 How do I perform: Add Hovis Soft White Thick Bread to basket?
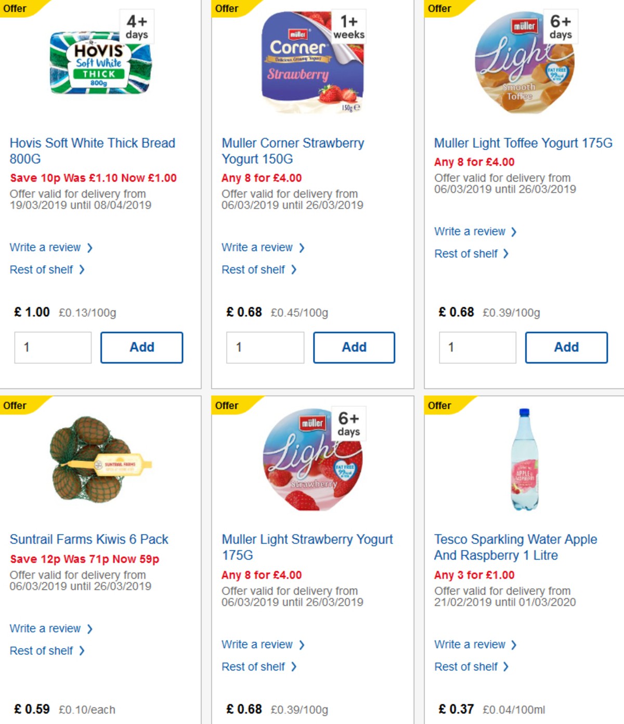click(141, 347)
